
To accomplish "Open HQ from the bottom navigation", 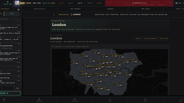I will tap(4, 100).
